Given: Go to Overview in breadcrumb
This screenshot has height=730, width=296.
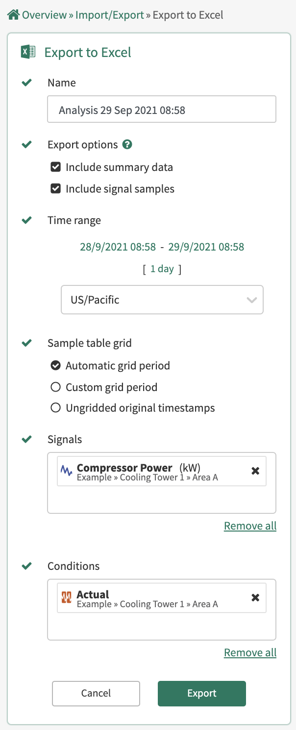Looking at the screenshot, I should [44, 15].
